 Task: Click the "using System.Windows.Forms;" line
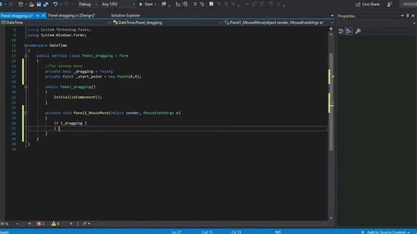point(57,35)
